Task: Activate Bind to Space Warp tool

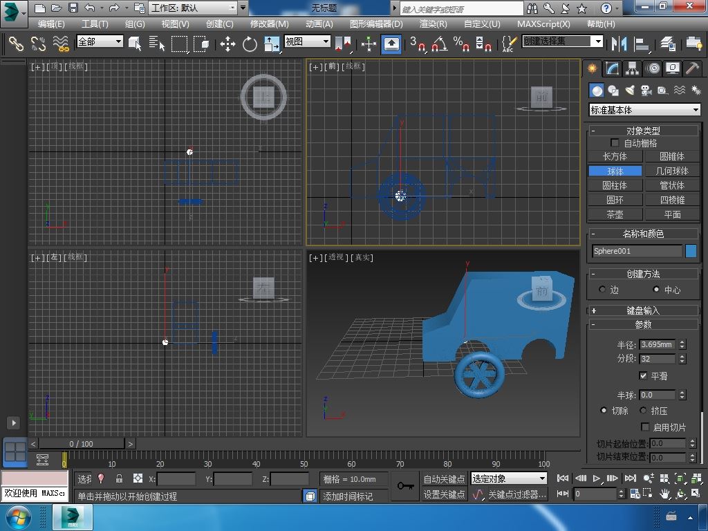Action: point(61,44)
